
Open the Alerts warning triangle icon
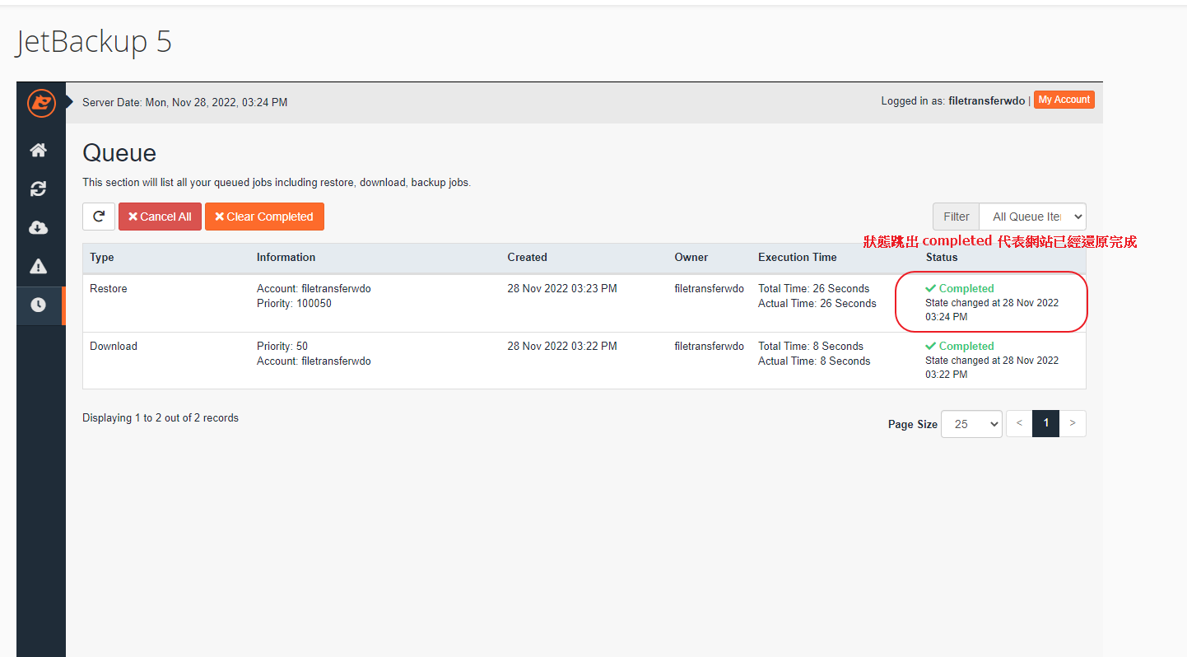coord(39,266)
